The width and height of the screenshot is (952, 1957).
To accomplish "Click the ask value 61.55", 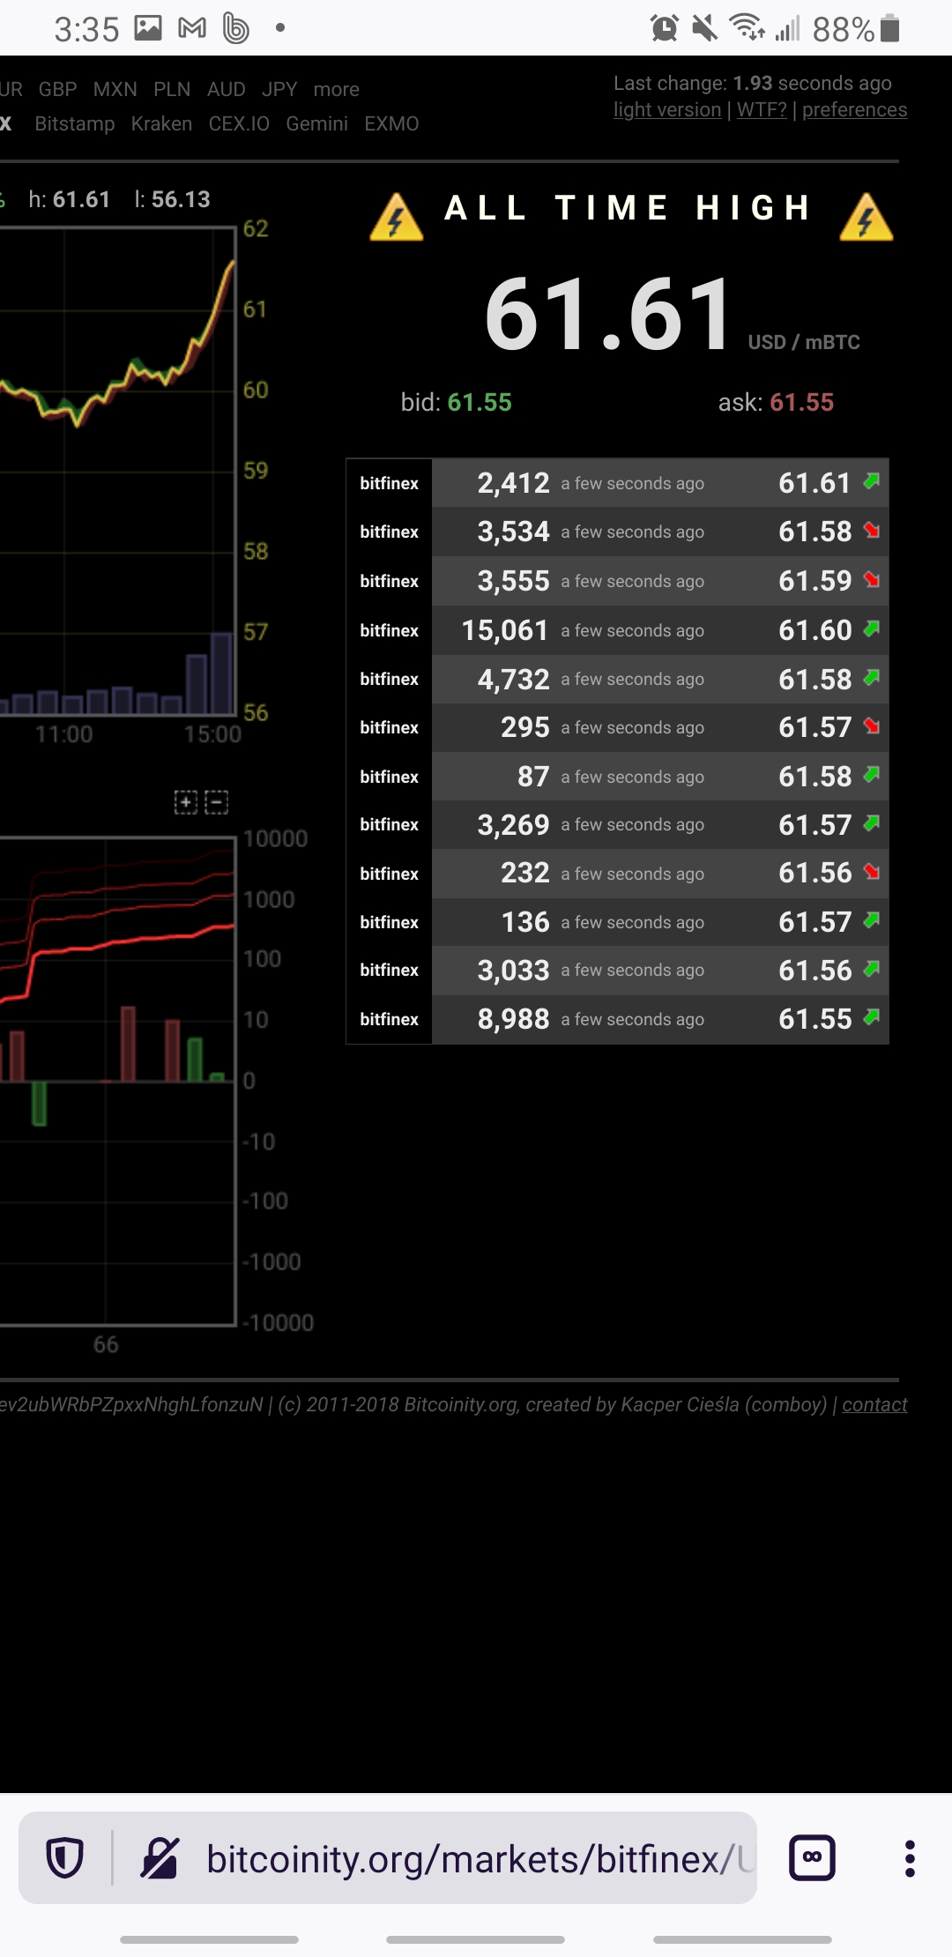I will [x=802, y=403].
